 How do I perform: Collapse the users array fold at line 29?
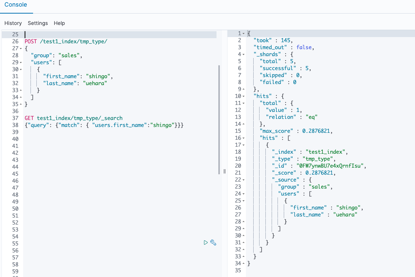pos(21,63)
